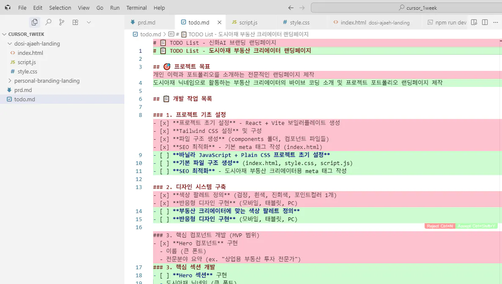Image resolution: width=502 pixels, height=284 pixels.
Task: Go forward with the right arrow
Action: click(302, 8)
